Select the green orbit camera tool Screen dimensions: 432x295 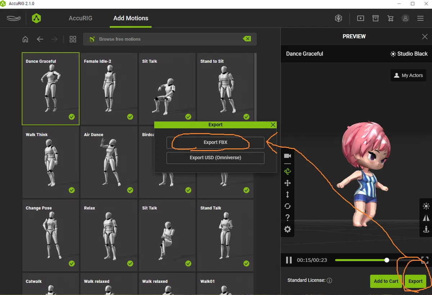[287, 171]
